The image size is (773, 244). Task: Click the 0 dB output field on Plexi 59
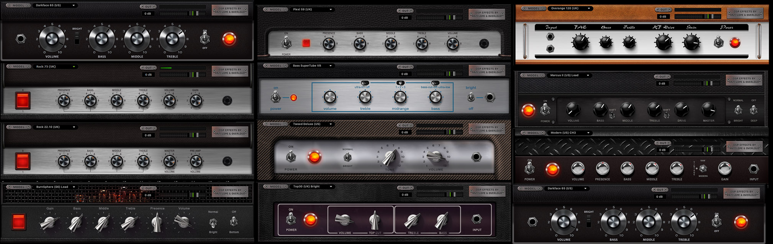[x=405, y=18]
